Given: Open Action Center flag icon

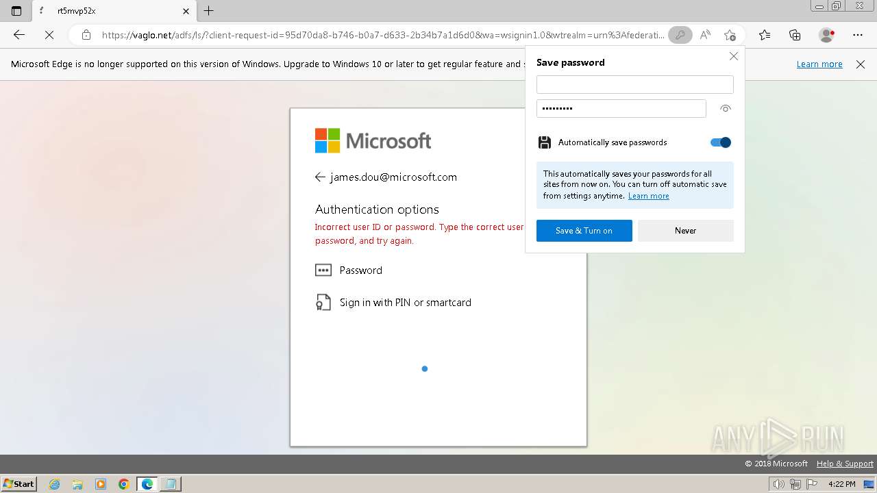Looking at the screenshot, I should pos(812,484).
